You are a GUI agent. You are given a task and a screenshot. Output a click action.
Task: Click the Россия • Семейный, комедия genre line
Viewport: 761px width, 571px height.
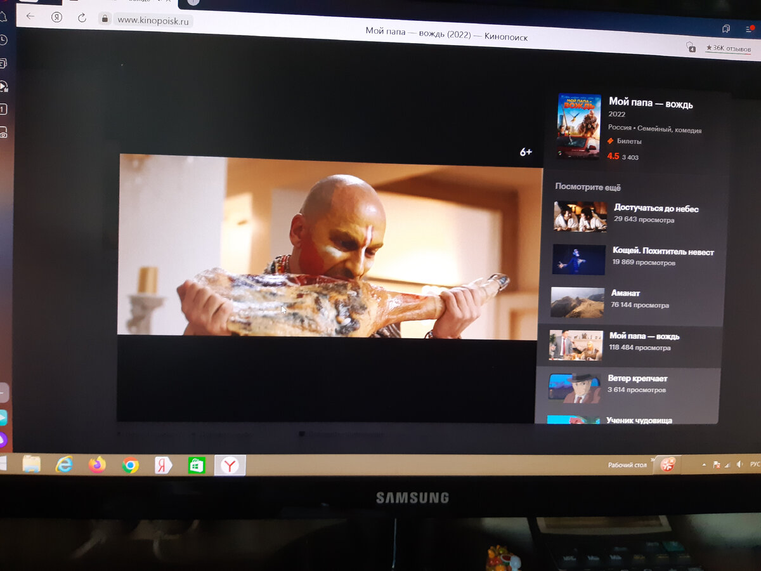coord(654,130)
